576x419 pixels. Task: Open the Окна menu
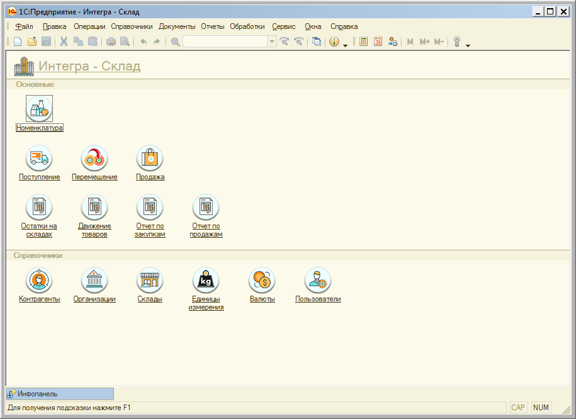click(x=313, y=26)
